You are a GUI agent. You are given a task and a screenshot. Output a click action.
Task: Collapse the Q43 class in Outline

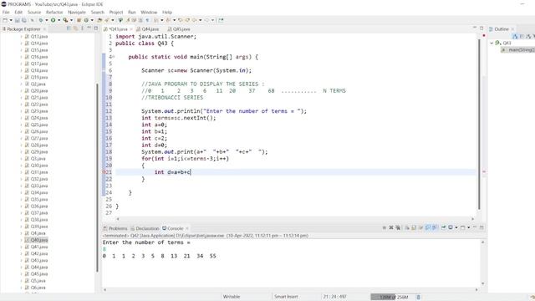pos(492,43)
